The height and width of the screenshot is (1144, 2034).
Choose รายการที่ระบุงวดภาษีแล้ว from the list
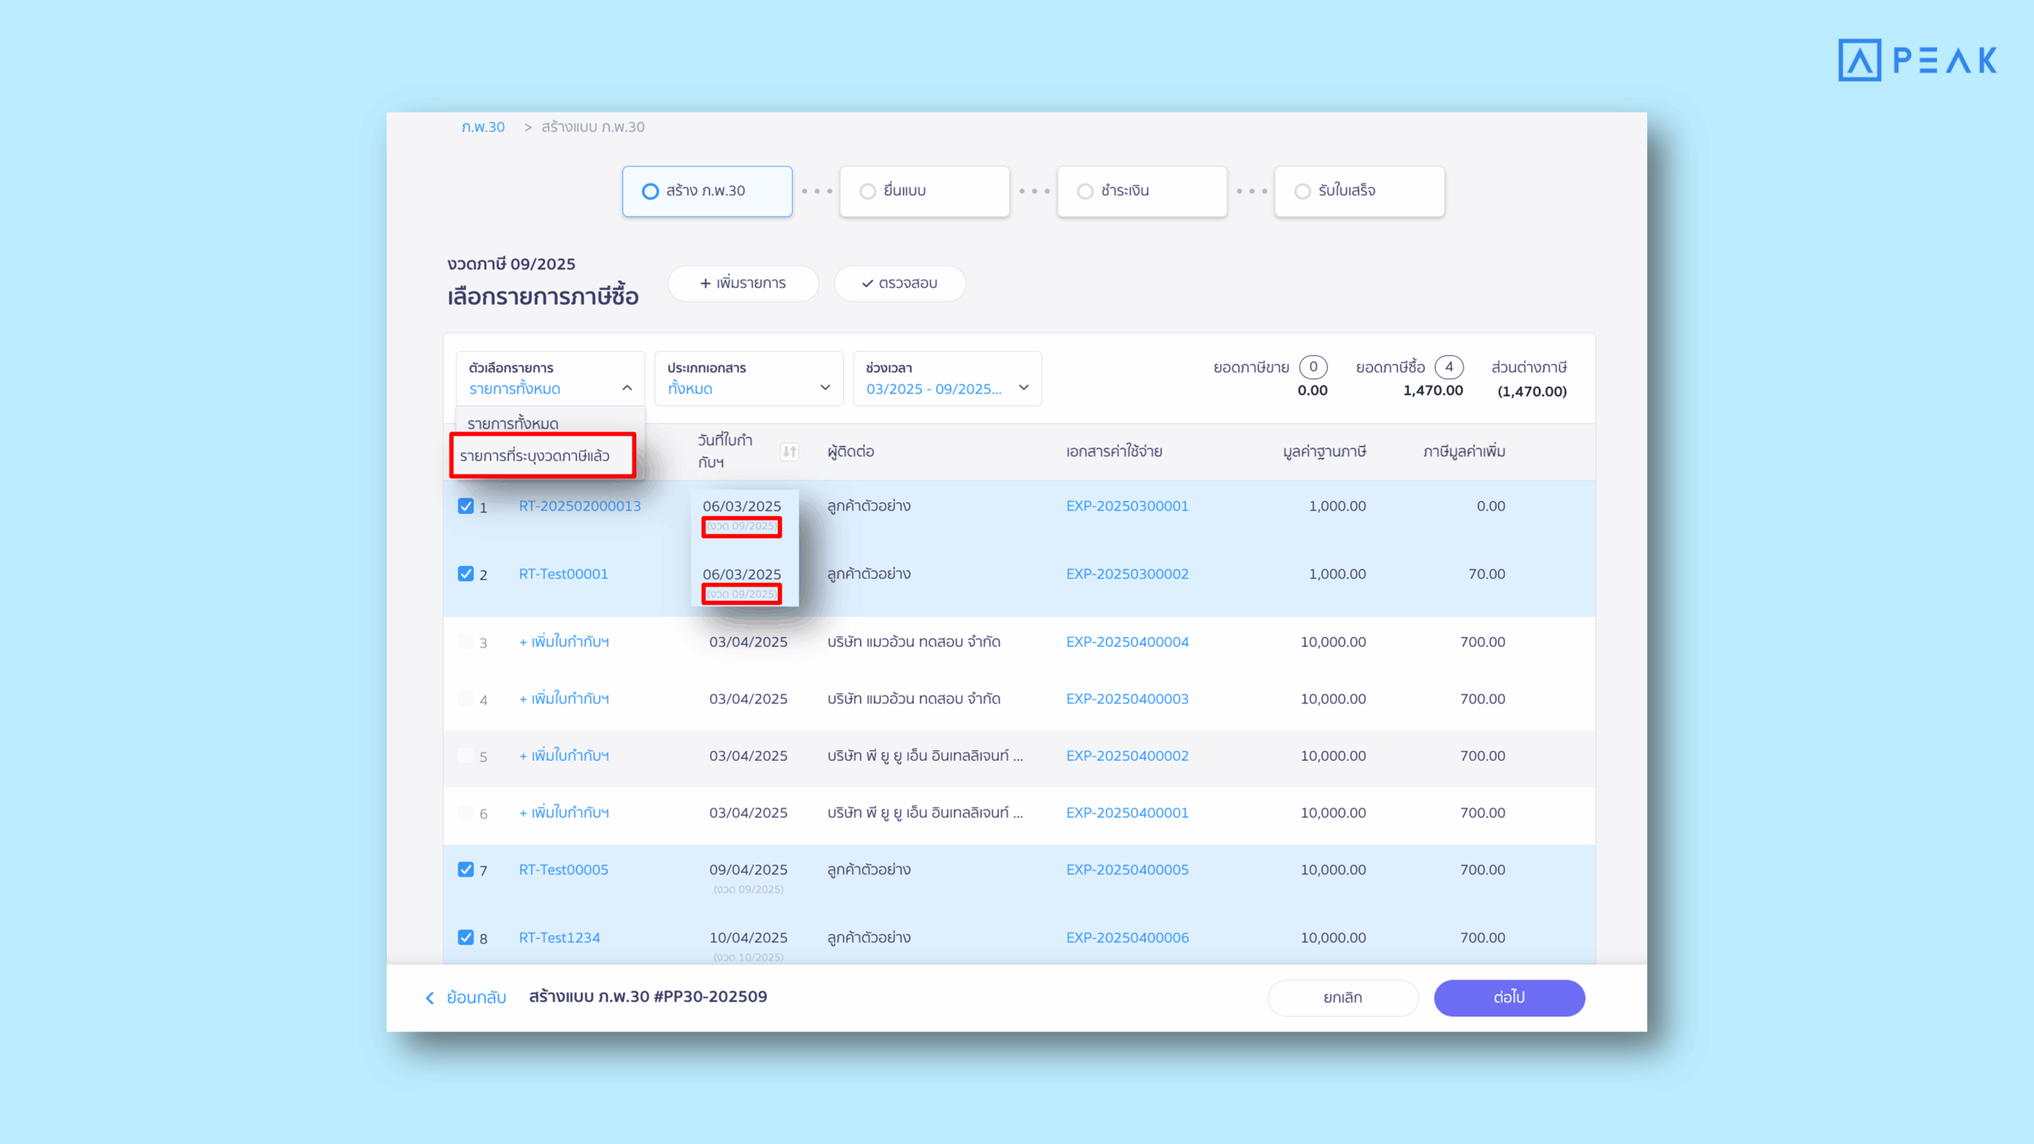click(535, 456)
